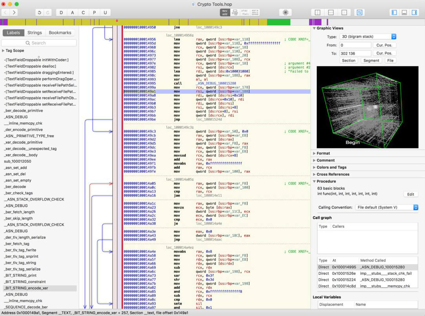The height and width of the screenshot is (316, 425).
Task: Mark selection as ASCII with A button
Action: (72, 13)
